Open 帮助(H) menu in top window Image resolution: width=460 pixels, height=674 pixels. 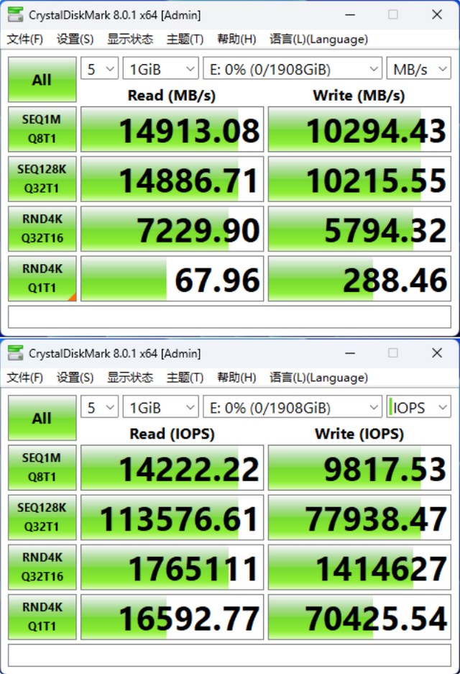click(236, 39)
